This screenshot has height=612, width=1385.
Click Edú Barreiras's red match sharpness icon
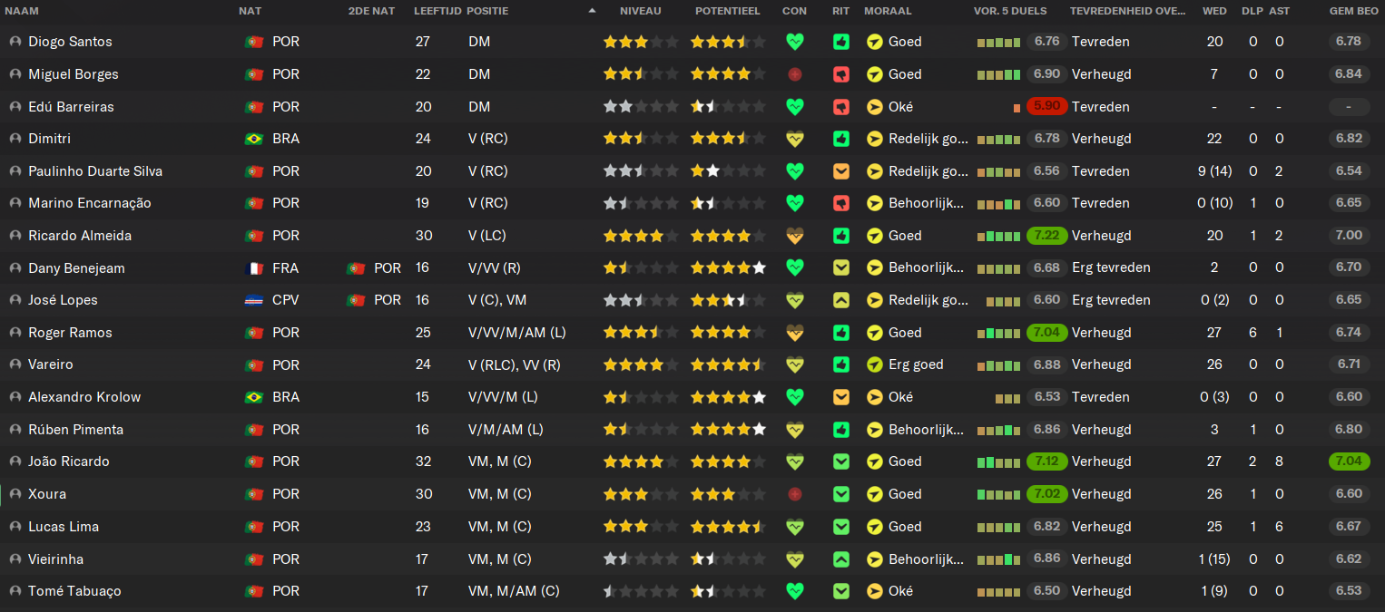[841, 107]
